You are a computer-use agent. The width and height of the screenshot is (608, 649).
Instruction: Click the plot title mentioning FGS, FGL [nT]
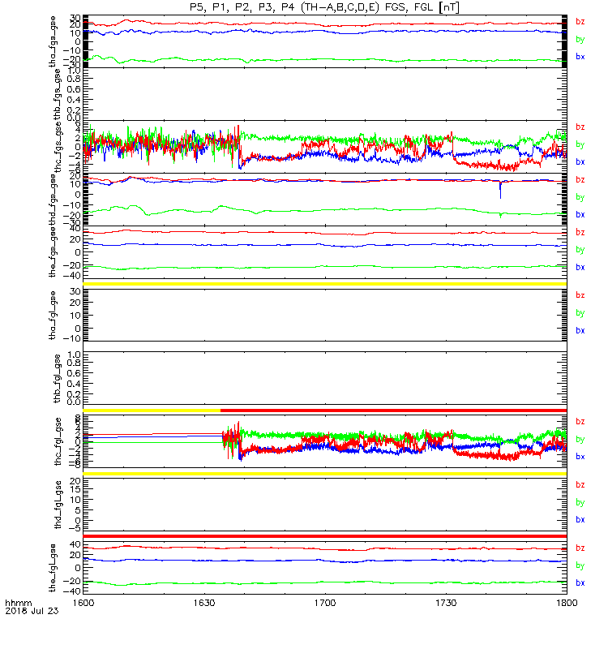(x=325, y=7)
